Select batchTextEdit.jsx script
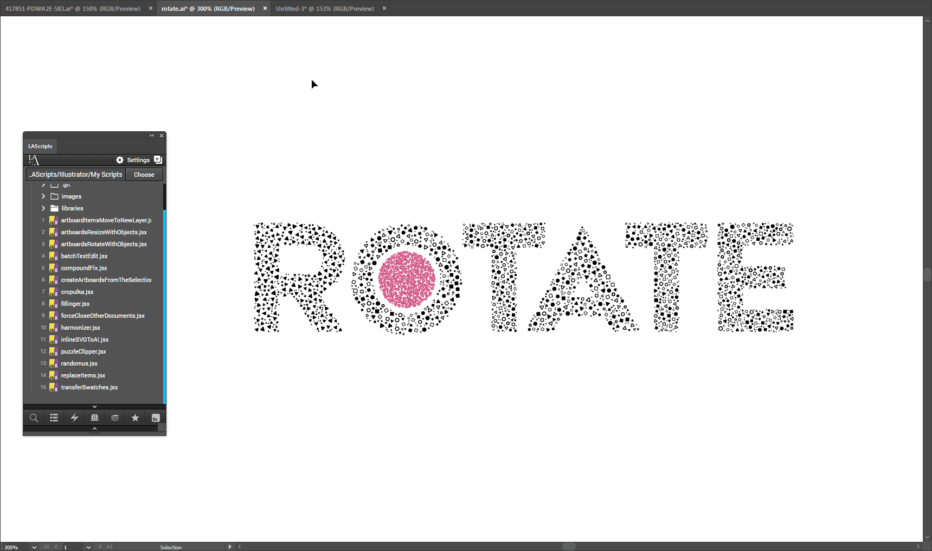The width and height of the screenshot is (932, 551). pyautogui.click(x=93, y=256)
